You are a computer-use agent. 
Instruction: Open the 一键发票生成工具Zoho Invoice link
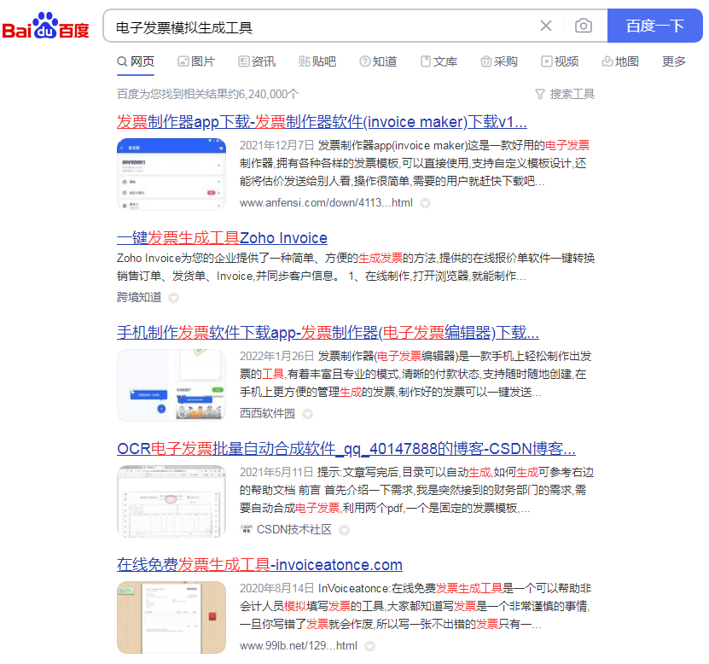tap(222, 237)
